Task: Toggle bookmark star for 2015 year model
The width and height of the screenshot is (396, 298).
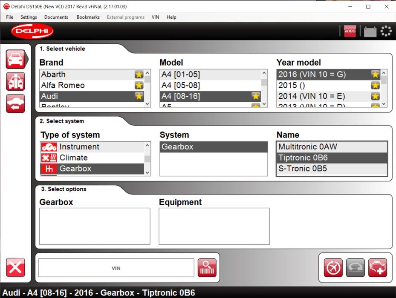Action: pyautogui.click(x=375, y=85)
